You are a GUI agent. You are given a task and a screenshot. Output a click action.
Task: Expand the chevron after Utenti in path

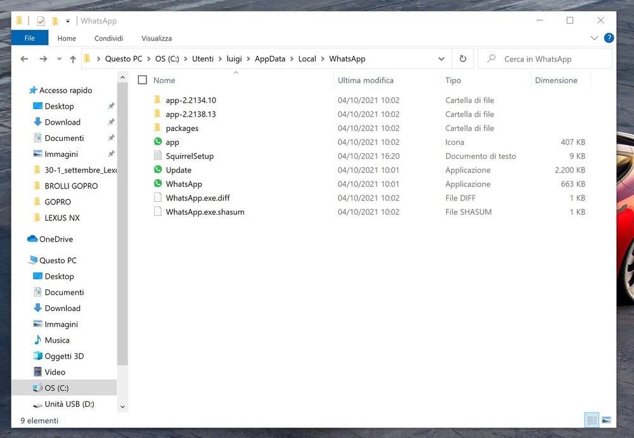pos(220,59)
